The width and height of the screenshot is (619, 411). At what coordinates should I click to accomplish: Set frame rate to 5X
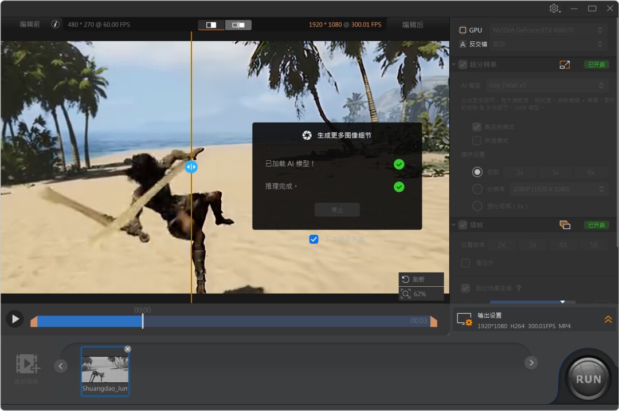(x=594, y=245)
